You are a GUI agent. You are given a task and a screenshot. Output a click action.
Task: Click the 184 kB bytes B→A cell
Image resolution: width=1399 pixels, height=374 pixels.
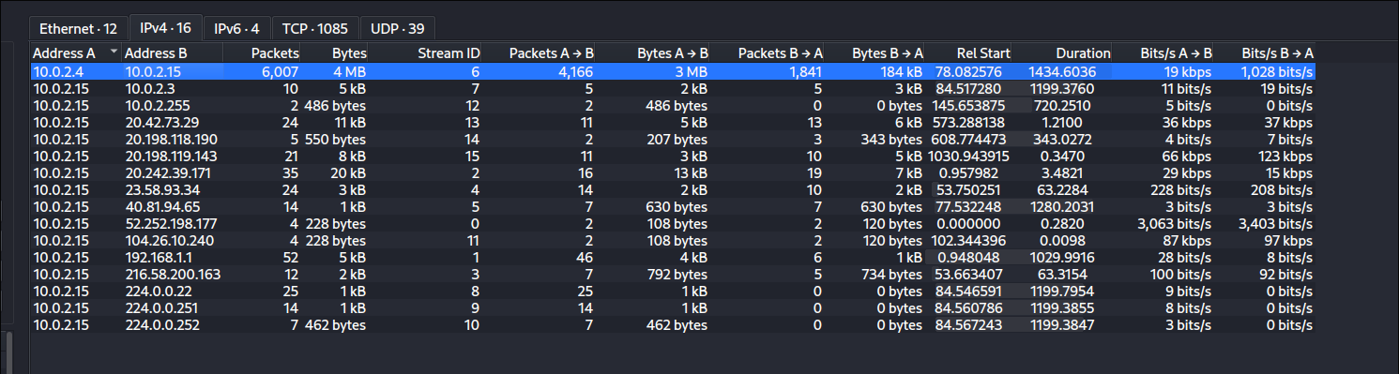point(900,71)
